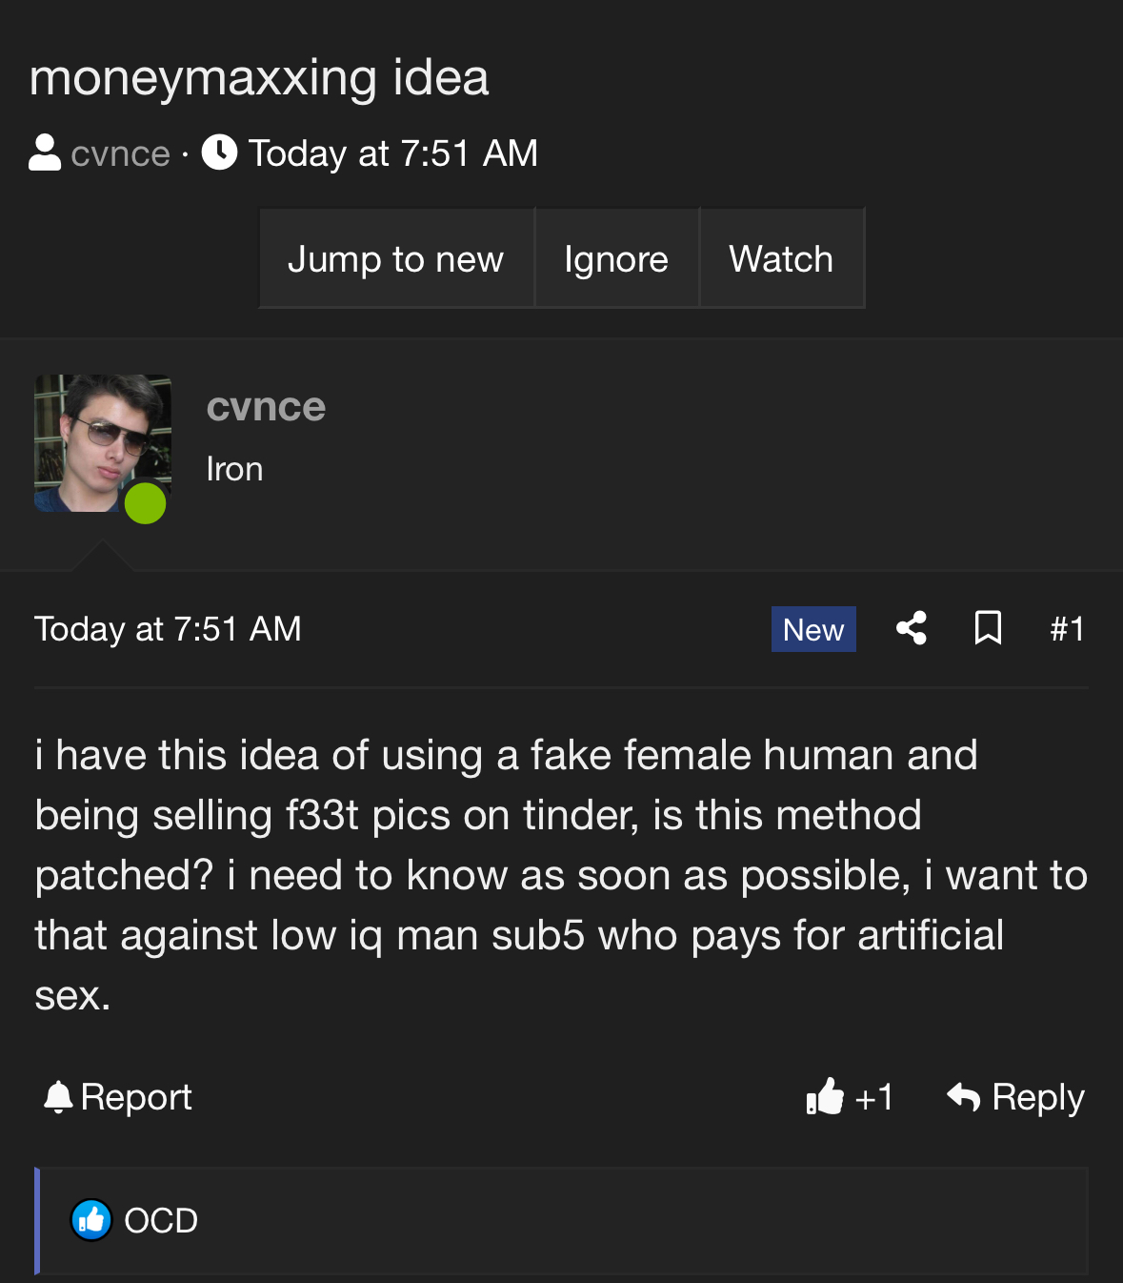Bookmark this post with the bookmark icon
Image resolution: width=1123 pixels, height=1283 pixels.
989,628
